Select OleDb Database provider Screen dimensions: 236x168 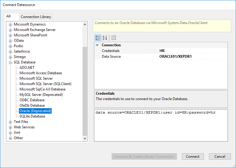click(32, 105)
